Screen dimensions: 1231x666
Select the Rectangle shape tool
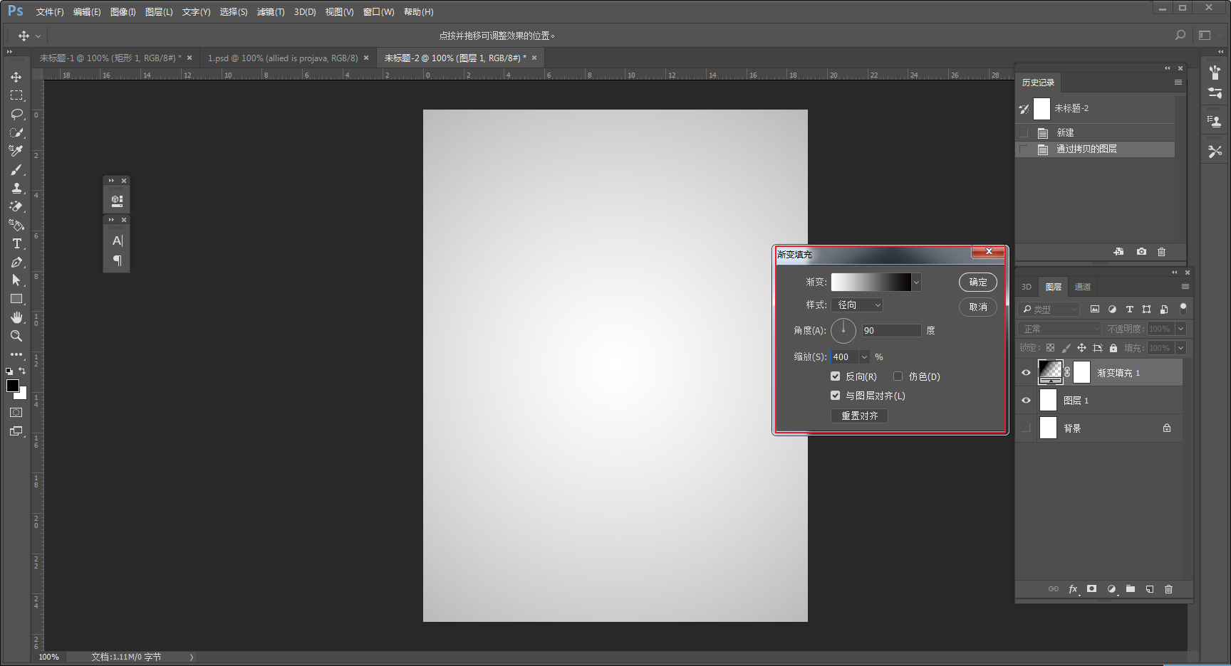[16, 299]
